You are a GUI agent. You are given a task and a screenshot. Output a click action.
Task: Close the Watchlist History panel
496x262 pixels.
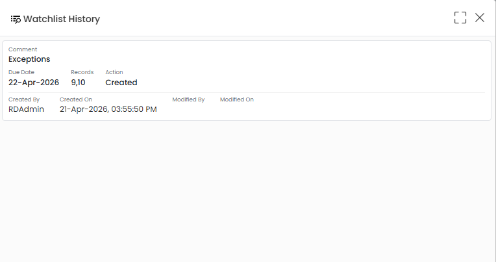pos(480,18)
